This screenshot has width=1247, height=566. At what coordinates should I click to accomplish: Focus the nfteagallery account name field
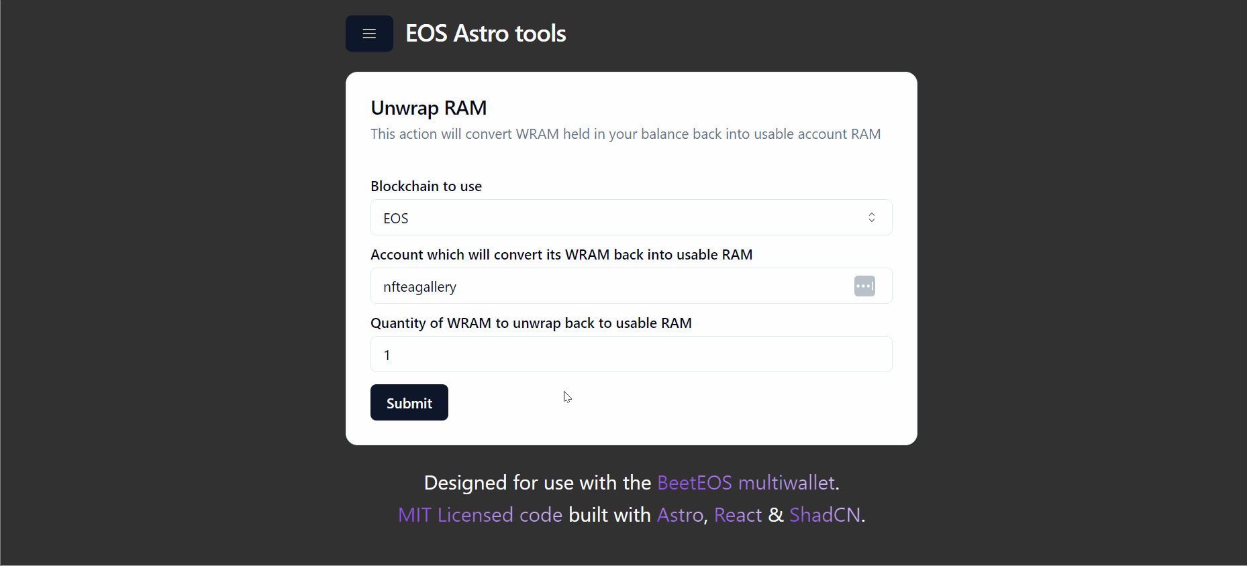coord(631,286)
